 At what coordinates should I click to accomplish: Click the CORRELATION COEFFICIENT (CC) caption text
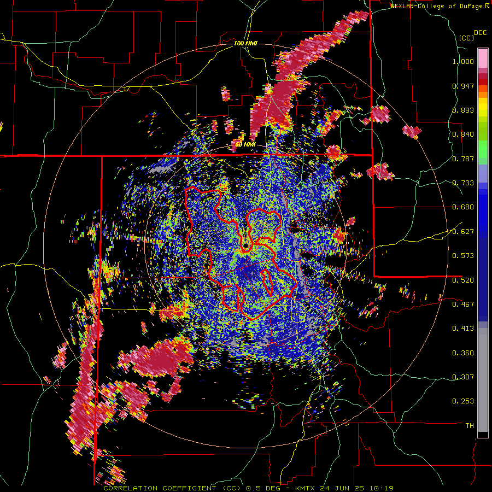click(x=172, y=488)
